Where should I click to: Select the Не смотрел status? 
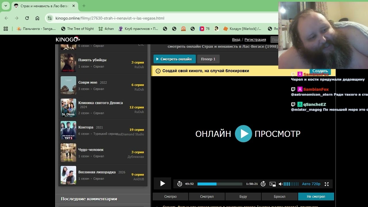point(316,197)
